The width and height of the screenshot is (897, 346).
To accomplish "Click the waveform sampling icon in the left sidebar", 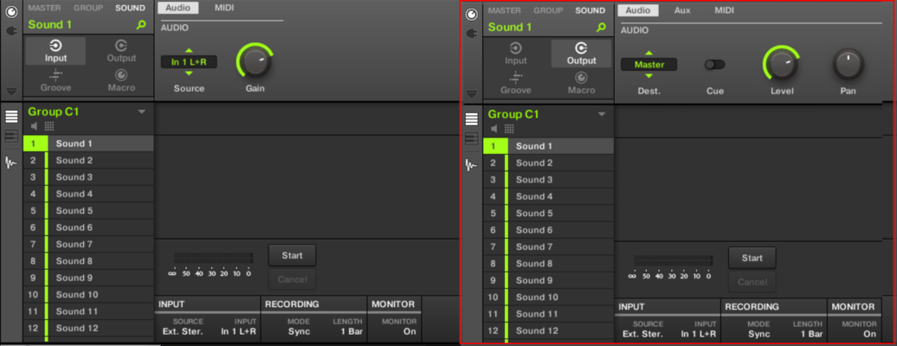I will coord(11,163).
